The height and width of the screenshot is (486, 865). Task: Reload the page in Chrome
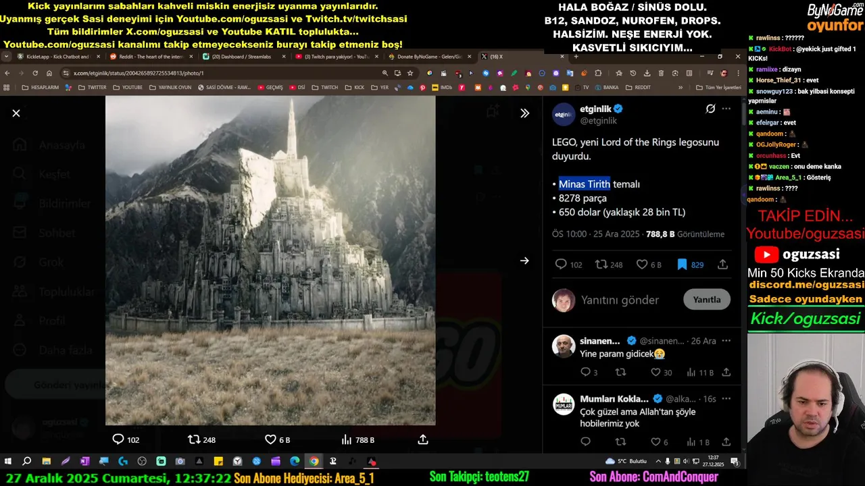[x=35, y=73]
